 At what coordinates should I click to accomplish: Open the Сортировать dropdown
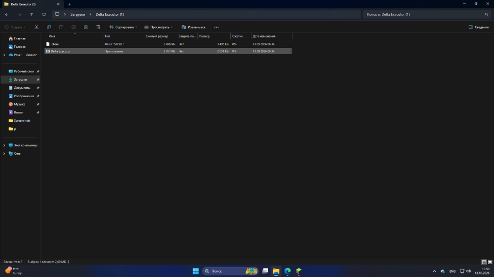pyautogui.click(x=123, y=27)
